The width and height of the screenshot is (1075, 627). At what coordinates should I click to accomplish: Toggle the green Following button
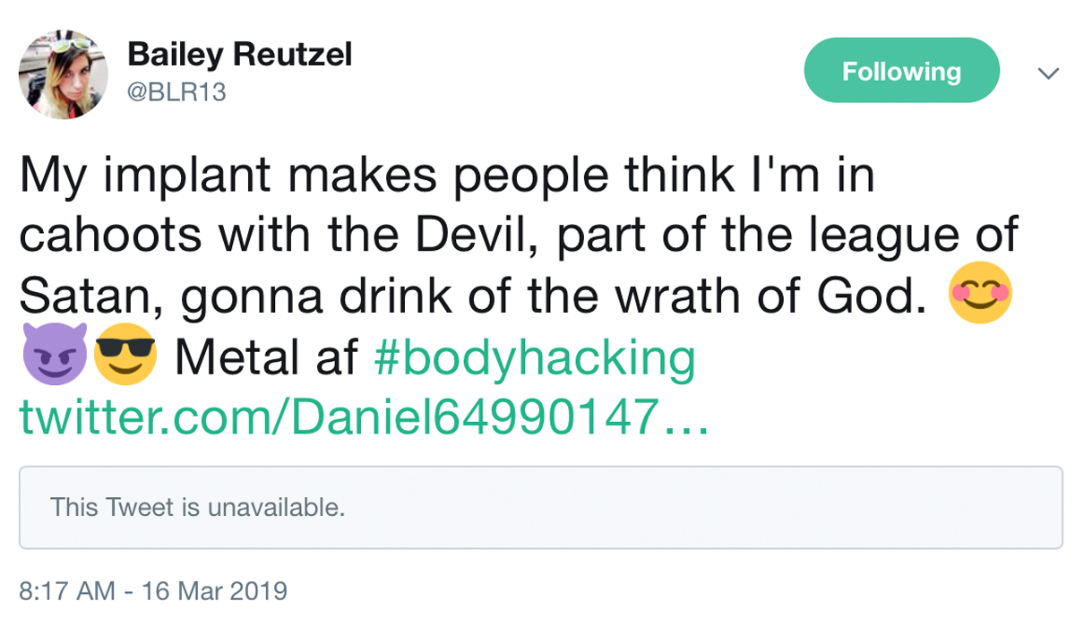901,72
